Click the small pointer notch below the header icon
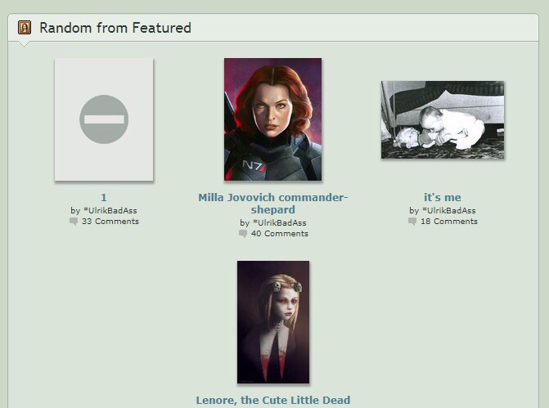The image size is (549, 408). pyautogui.click(x=25, y=44)
